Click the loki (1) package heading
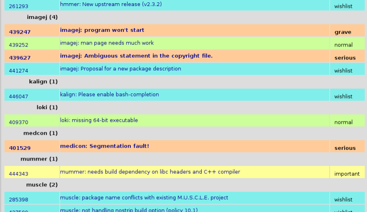This screenshot has height=212, width=367. 47,107
